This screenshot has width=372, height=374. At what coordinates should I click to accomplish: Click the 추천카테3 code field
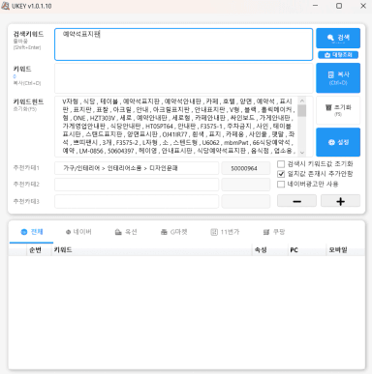coord(246,201)
